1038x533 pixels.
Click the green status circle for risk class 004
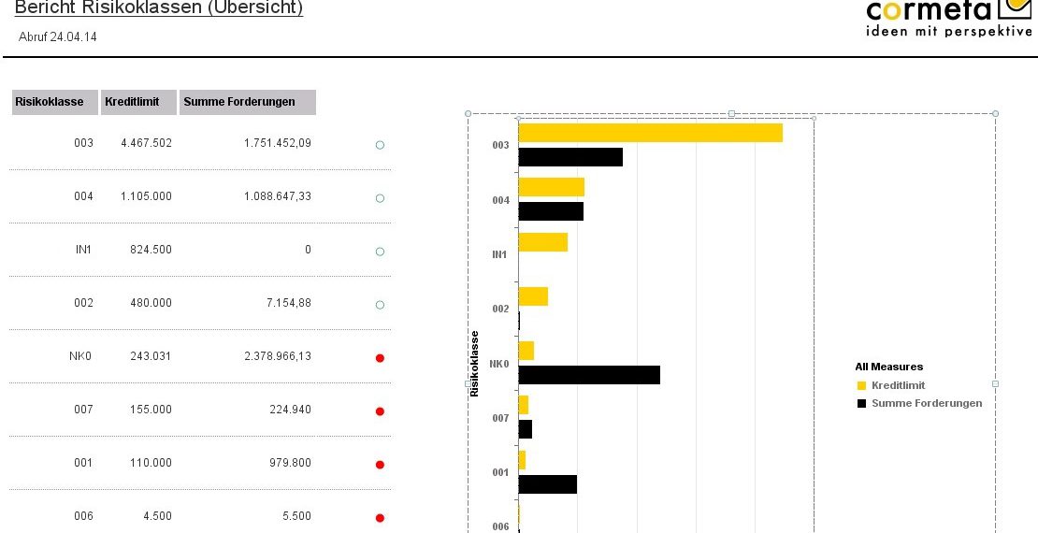click(380, 198)
